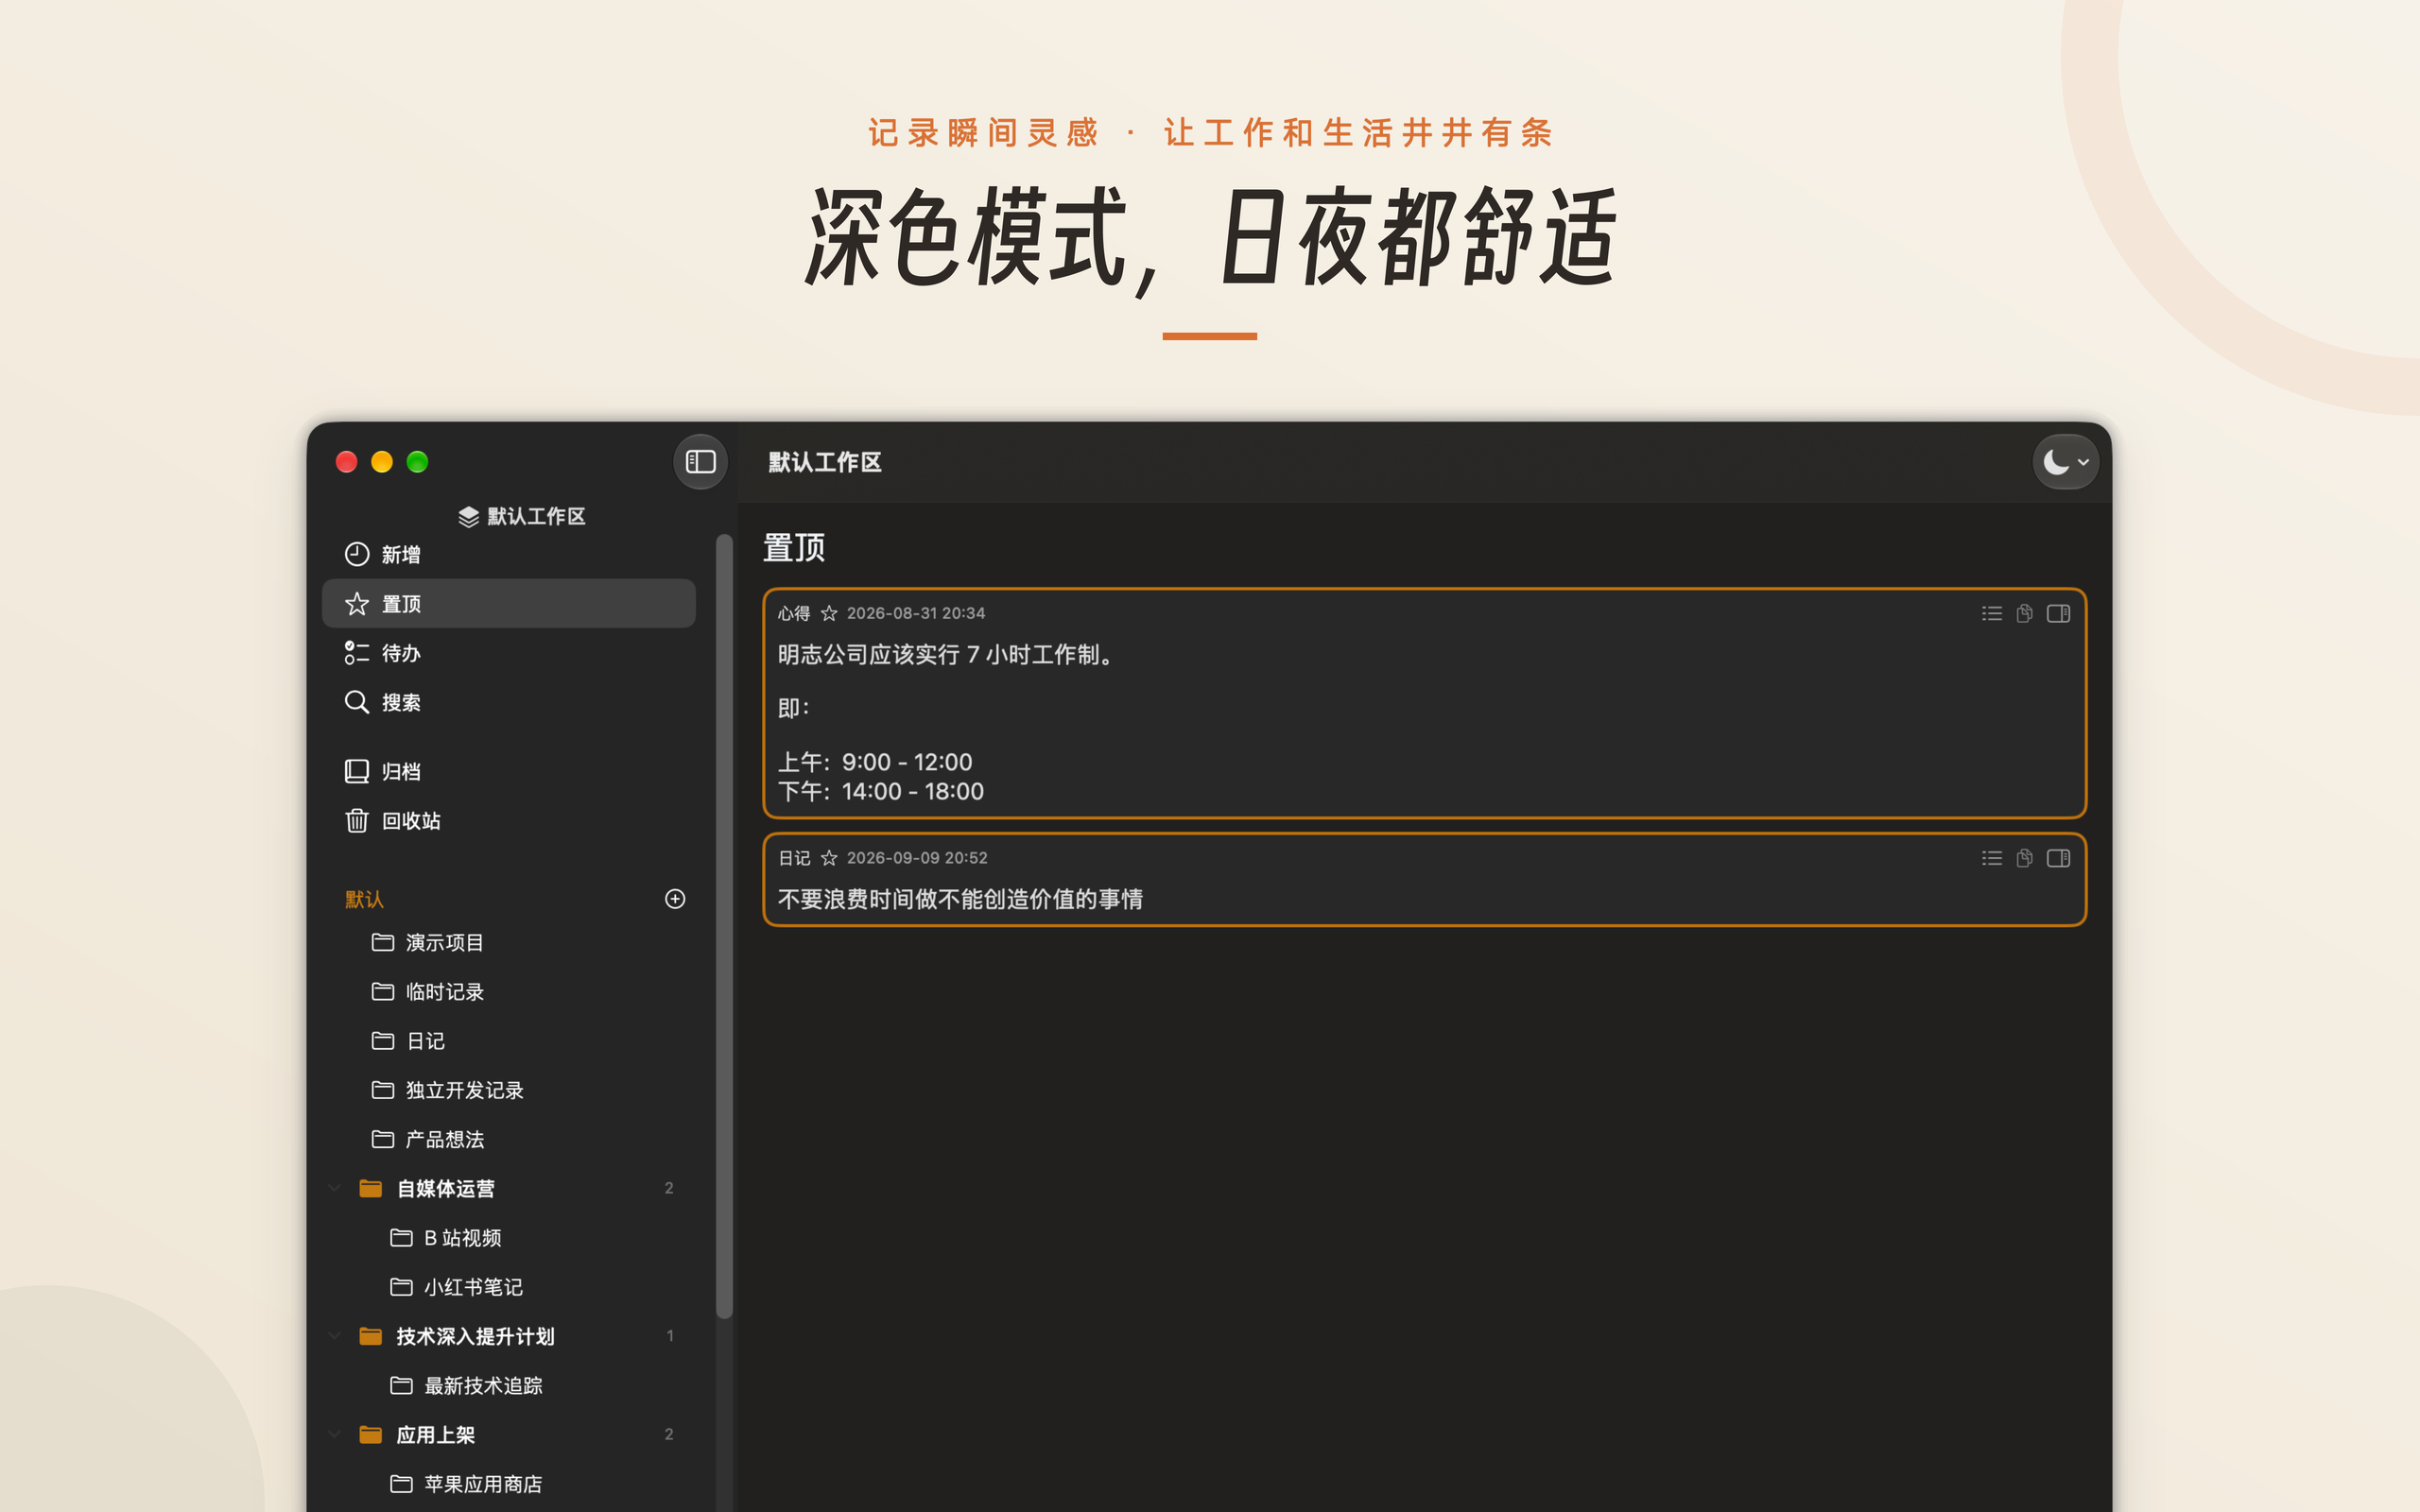Copy the 日记 note with copy icon
This screenshot has width=2420, height=1512.
point(2024,858)
